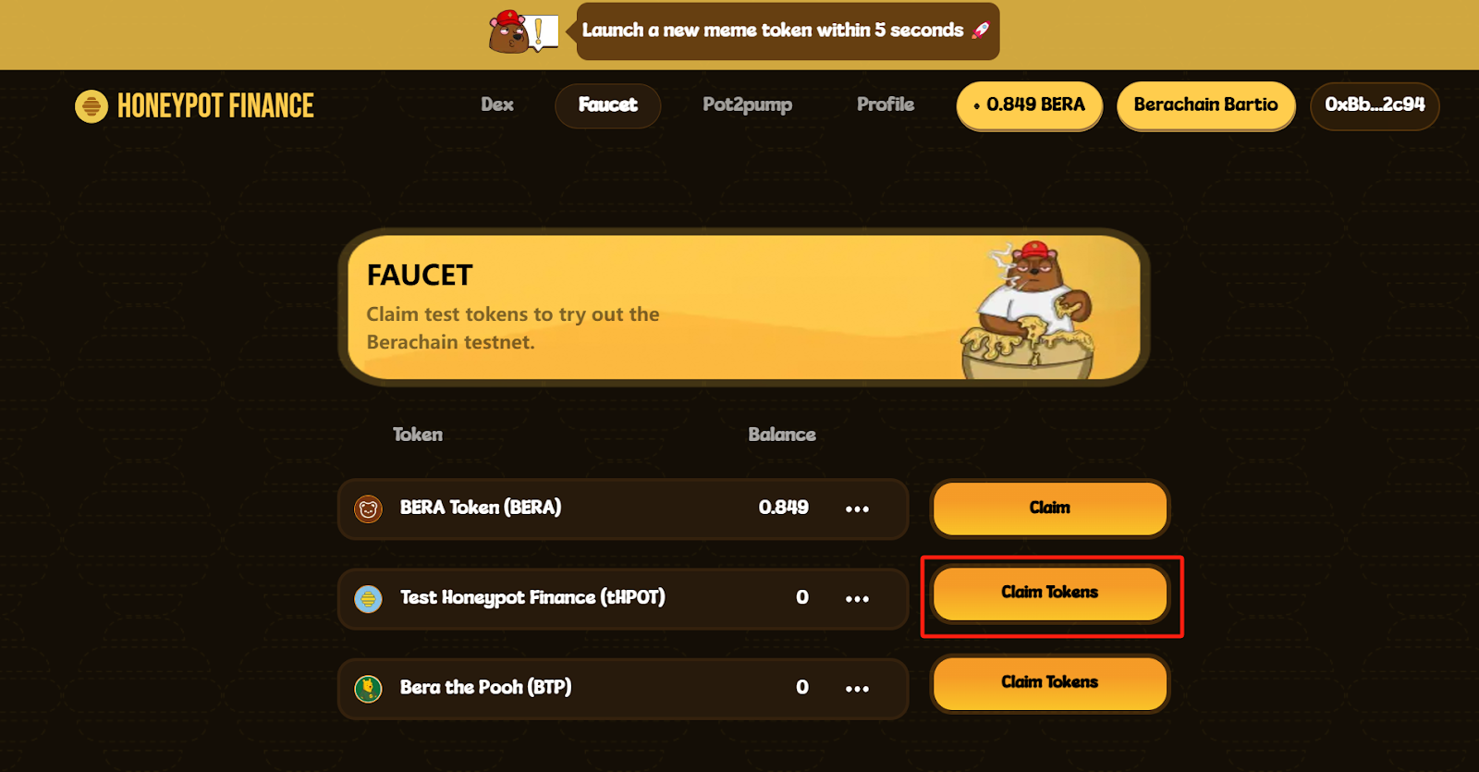Claim BERA tokens with the Claim button
This screenshot has width=1479, height=772.
point(1050,508)
